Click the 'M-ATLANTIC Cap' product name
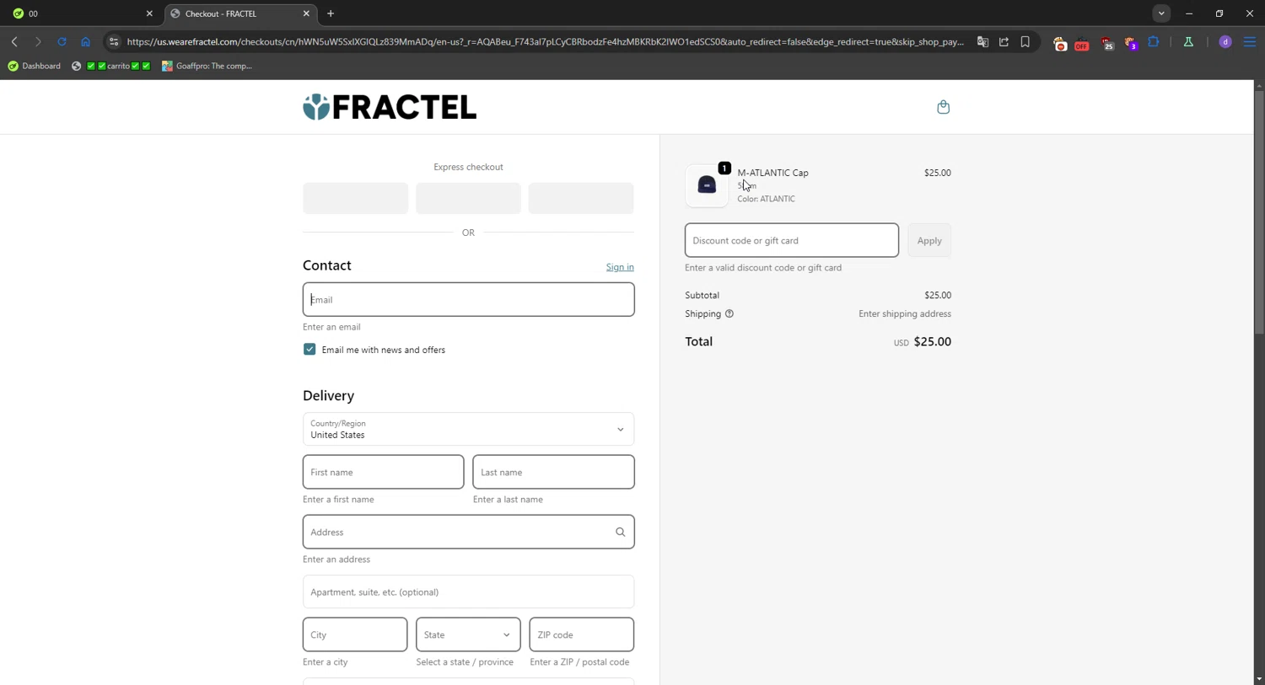 click(772, 173)
